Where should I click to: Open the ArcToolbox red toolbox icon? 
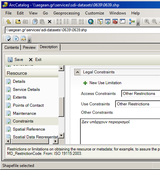pyautogui.click(x=115, y=22)
